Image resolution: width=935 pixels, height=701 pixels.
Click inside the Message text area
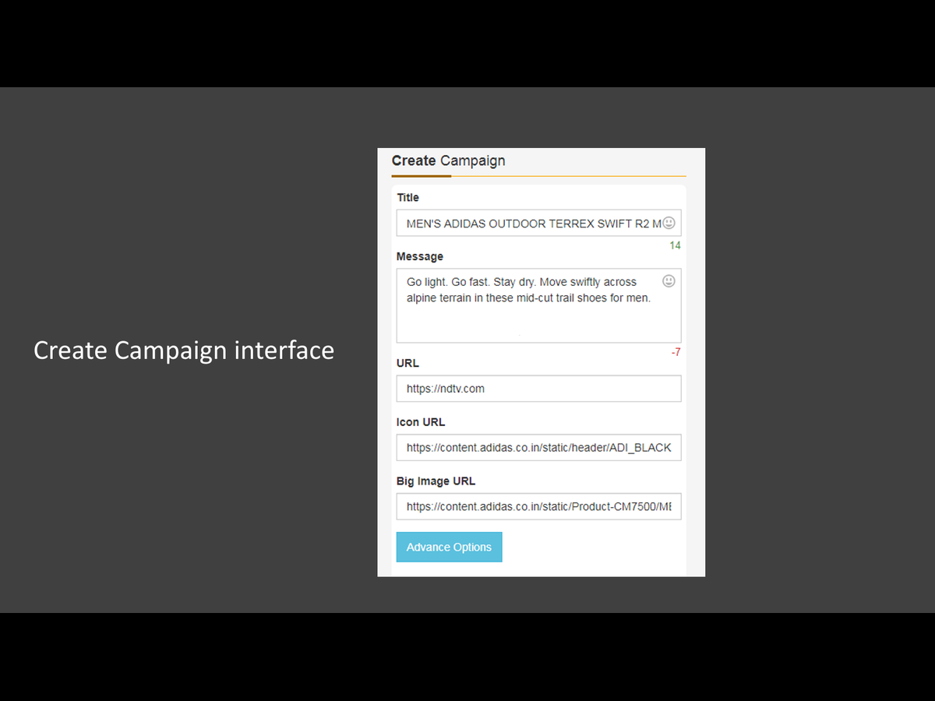(x=539, y=306)
